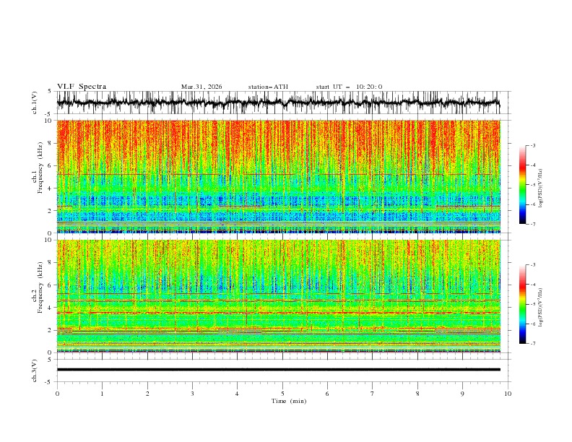
Task: Click the upper colorbar's "log(PSD)(V²/Hz)" label
Action: tap(541, 188)
